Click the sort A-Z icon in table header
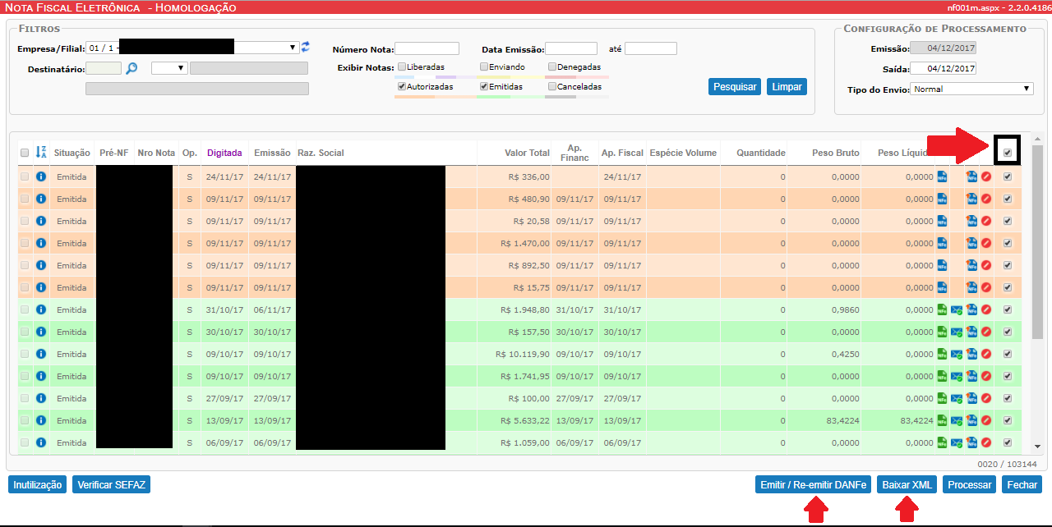This screenshot has height=527, width=1052. coord(41,152)
